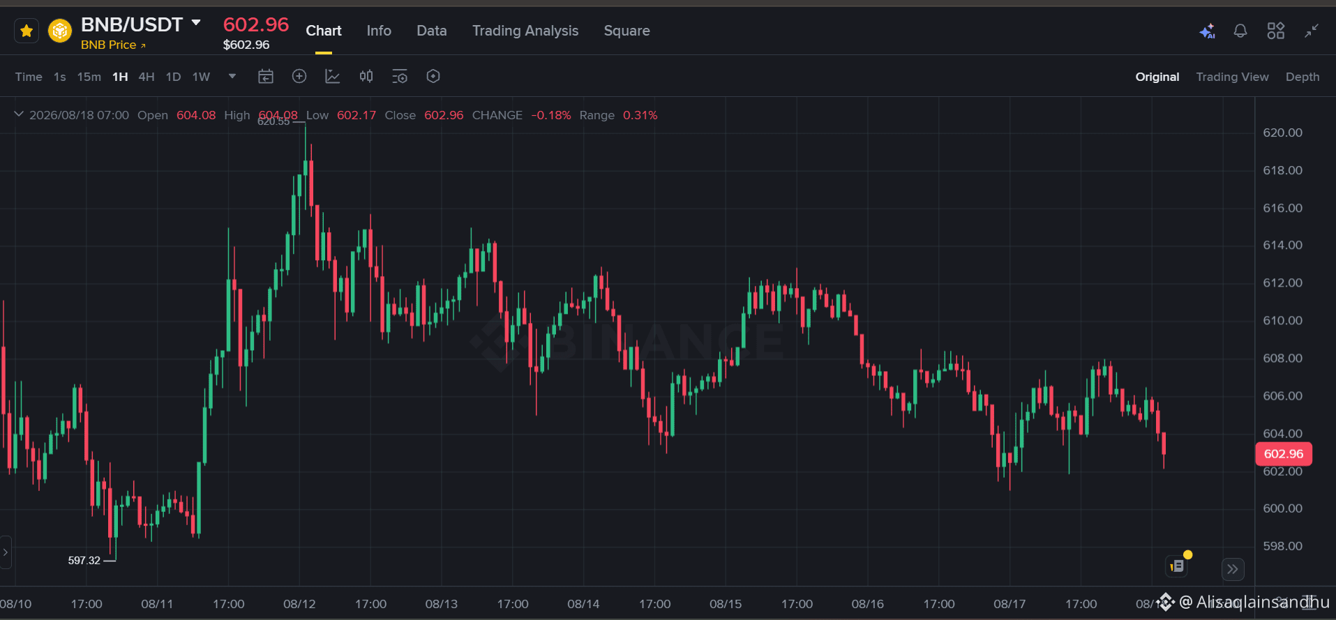This screenshot has height=620, width=1336.
Task: Switch to Trading View chart mode
Action: [x=1232, y=77]
